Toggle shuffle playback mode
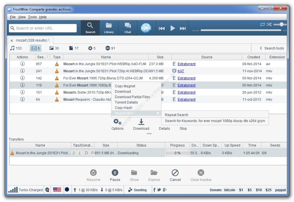 [x=269, y=24]
